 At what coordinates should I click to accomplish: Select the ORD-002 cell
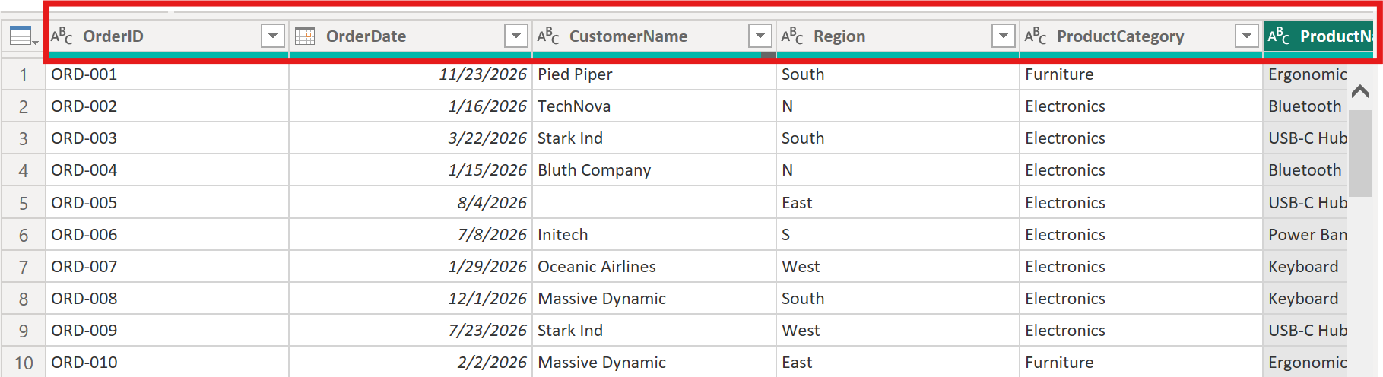click(x=167, y=106)
